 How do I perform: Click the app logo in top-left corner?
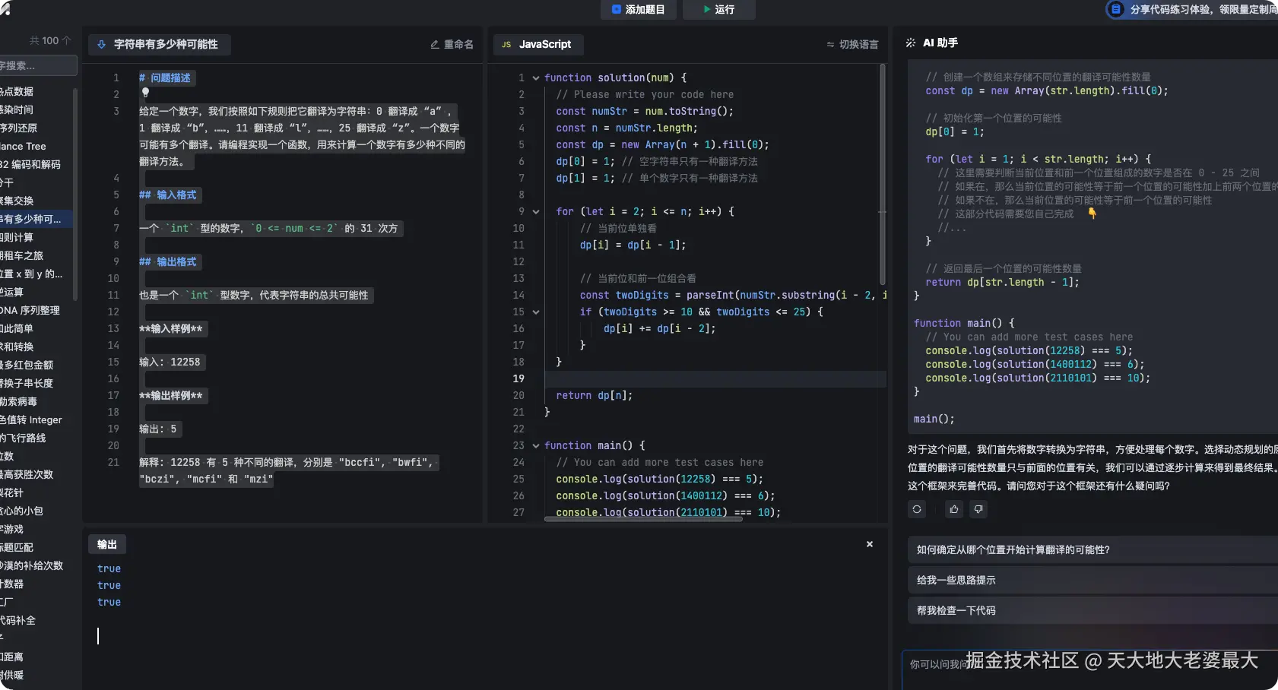coord(5,9)
